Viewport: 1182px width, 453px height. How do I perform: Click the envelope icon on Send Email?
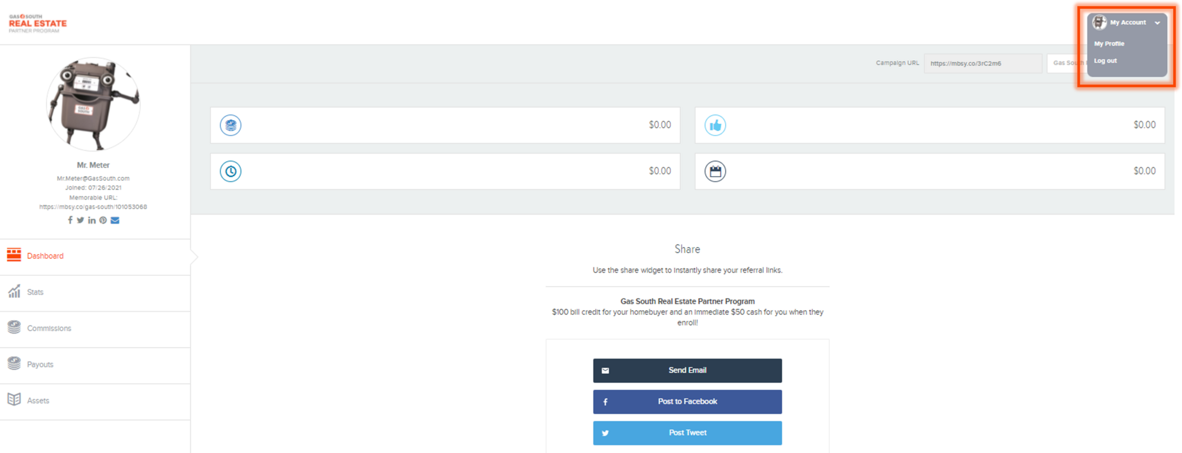tap(605, 371)
